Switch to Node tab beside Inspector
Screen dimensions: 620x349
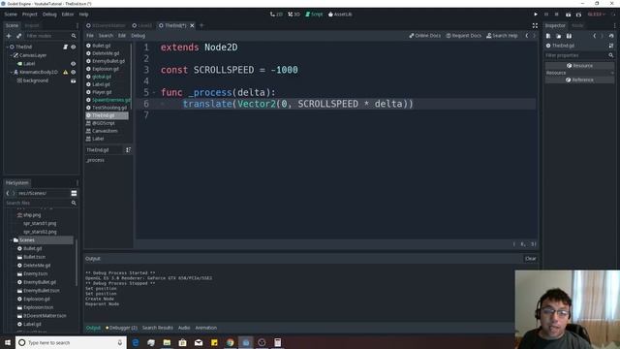point(577,25)
